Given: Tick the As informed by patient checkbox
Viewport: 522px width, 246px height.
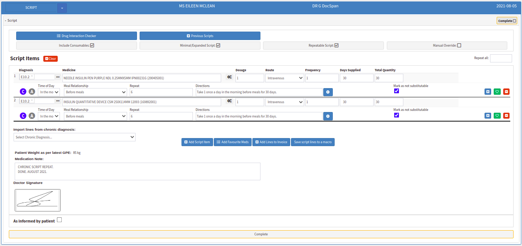Looking at the screenshot, I should point(60,220).
